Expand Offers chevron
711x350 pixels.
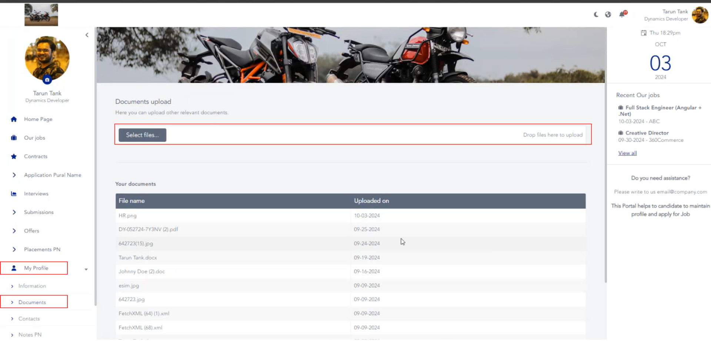(14, 231)
